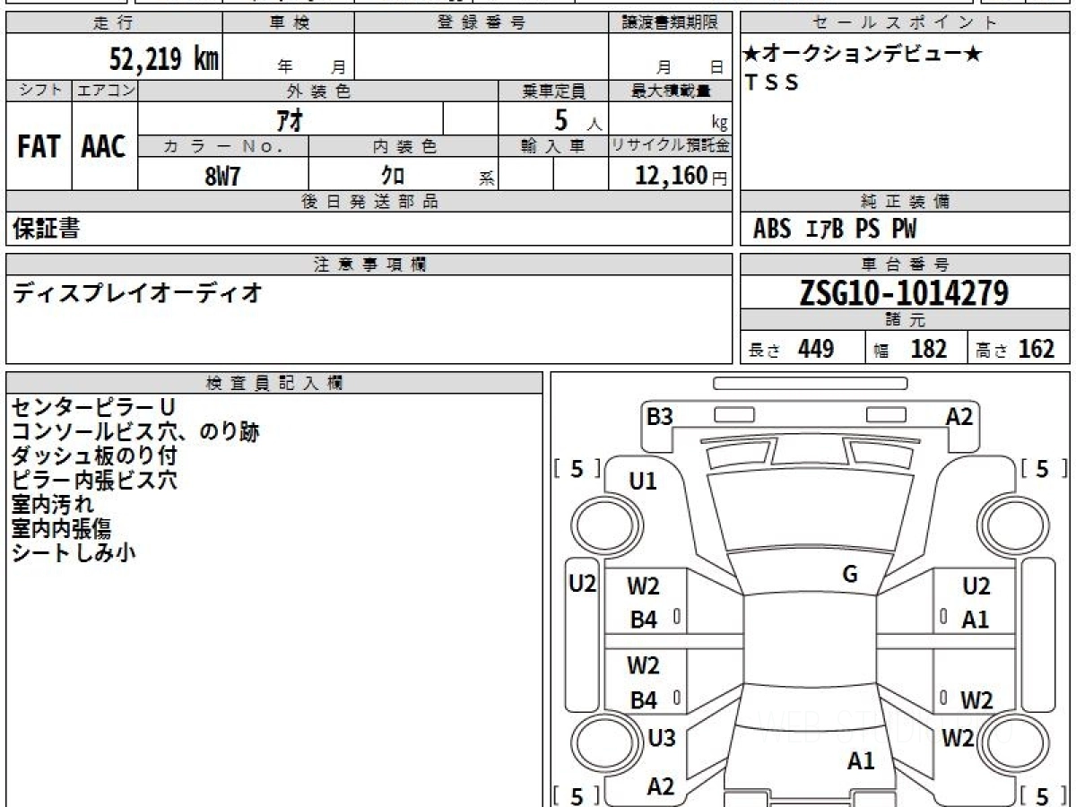Select chassis number ZSG10-1014279
The image size is (1076, 807).
[x=905, y=293]
